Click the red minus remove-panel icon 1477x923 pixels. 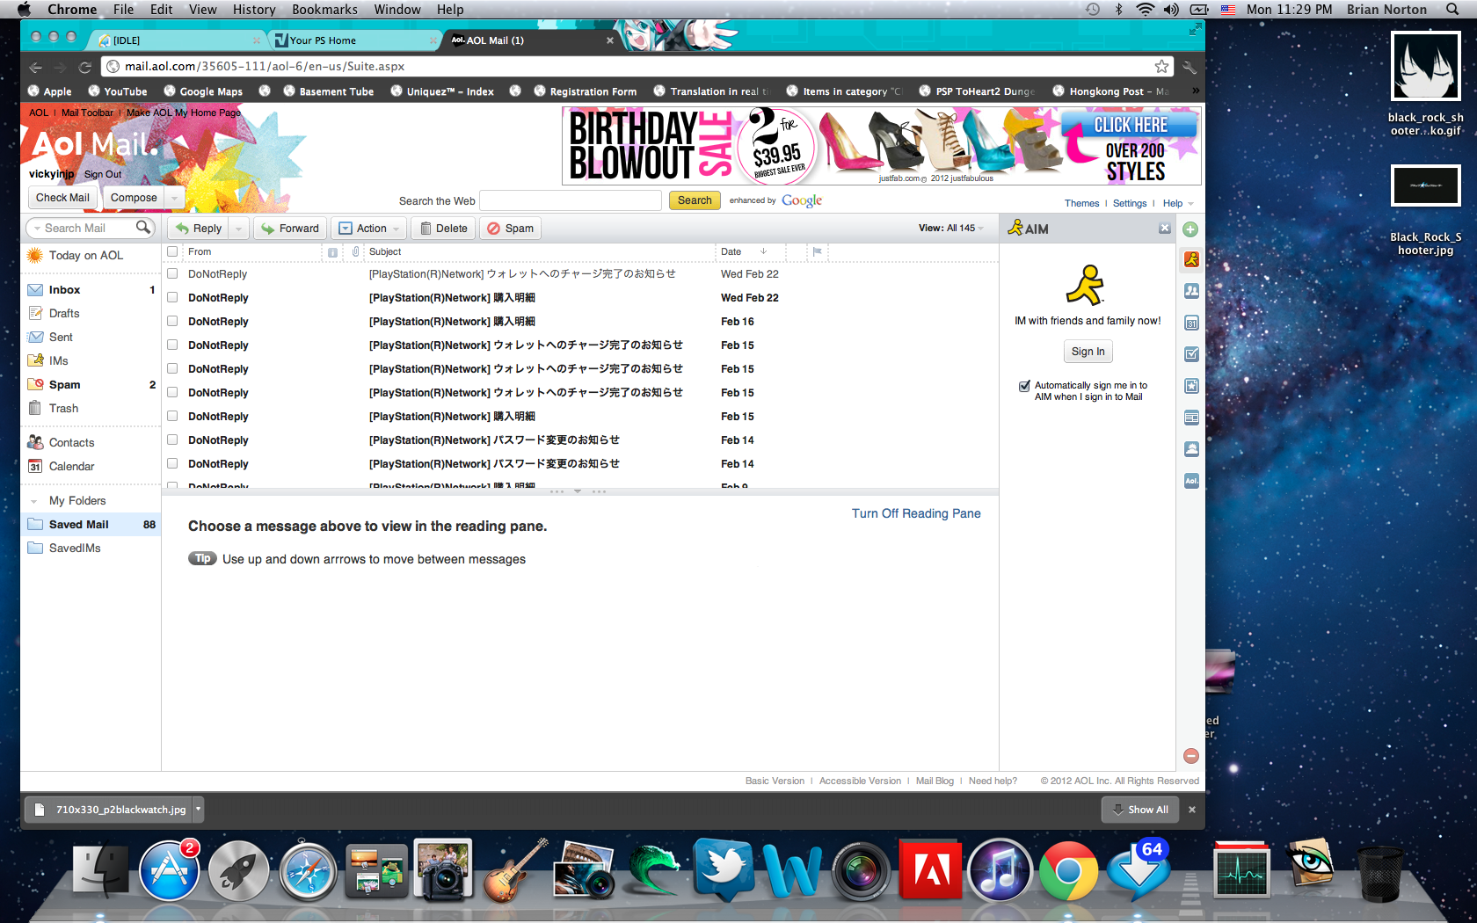click(x=1191, y=756)
